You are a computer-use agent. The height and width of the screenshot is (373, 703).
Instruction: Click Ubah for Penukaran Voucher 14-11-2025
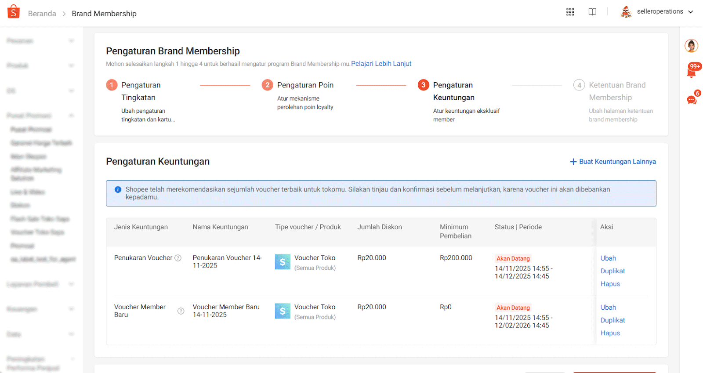(608, 258)
